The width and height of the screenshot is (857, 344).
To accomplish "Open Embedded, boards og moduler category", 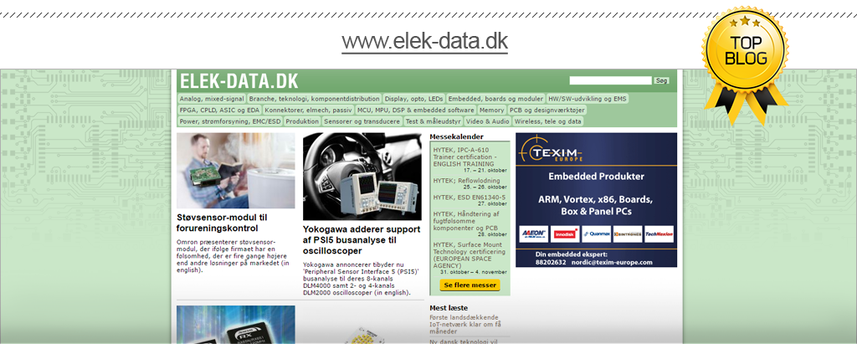I will pyautogui.click(x=495, y=99).
